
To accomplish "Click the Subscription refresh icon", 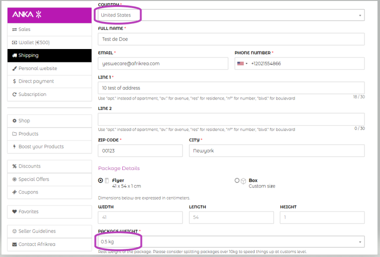I will point(15,94).
